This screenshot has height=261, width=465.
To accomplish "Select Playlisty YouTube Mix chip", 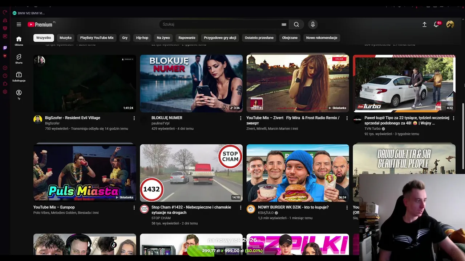I will click(97, 38).
